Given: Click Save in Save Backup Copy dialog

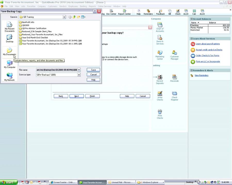Looking at the screenshot, I should tap(93, 70).
